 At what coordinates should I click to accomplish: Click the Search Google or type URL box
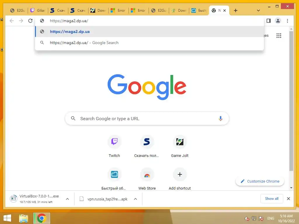[x=147, y=118]
